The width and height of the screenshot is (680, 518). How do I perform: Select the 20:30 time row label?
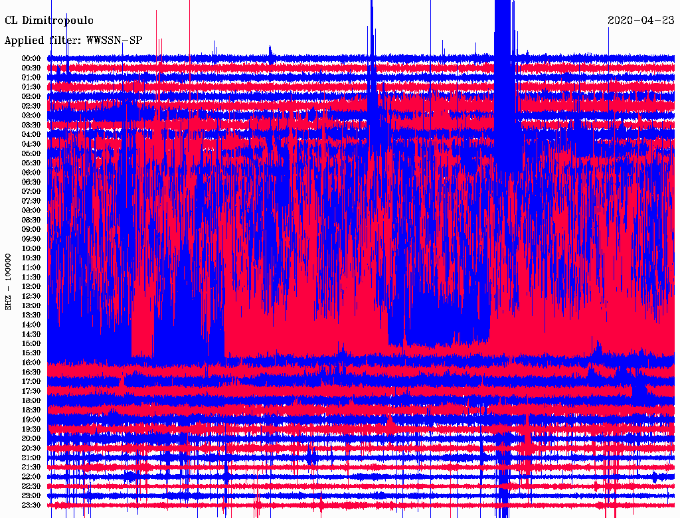31,448
